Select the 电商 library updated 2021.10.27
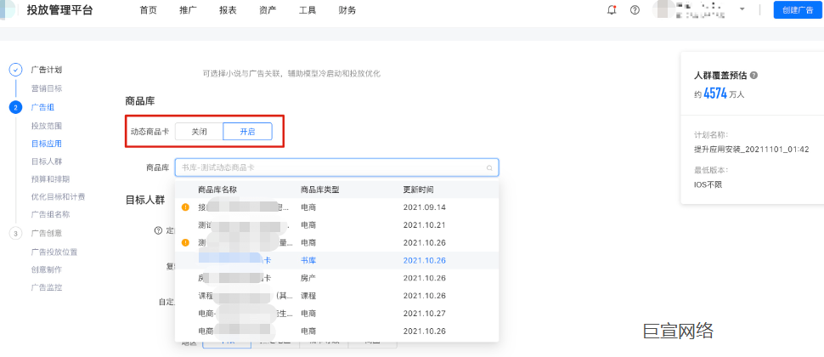Viewport: 824px width, 357px height. [x=337, y=314]
